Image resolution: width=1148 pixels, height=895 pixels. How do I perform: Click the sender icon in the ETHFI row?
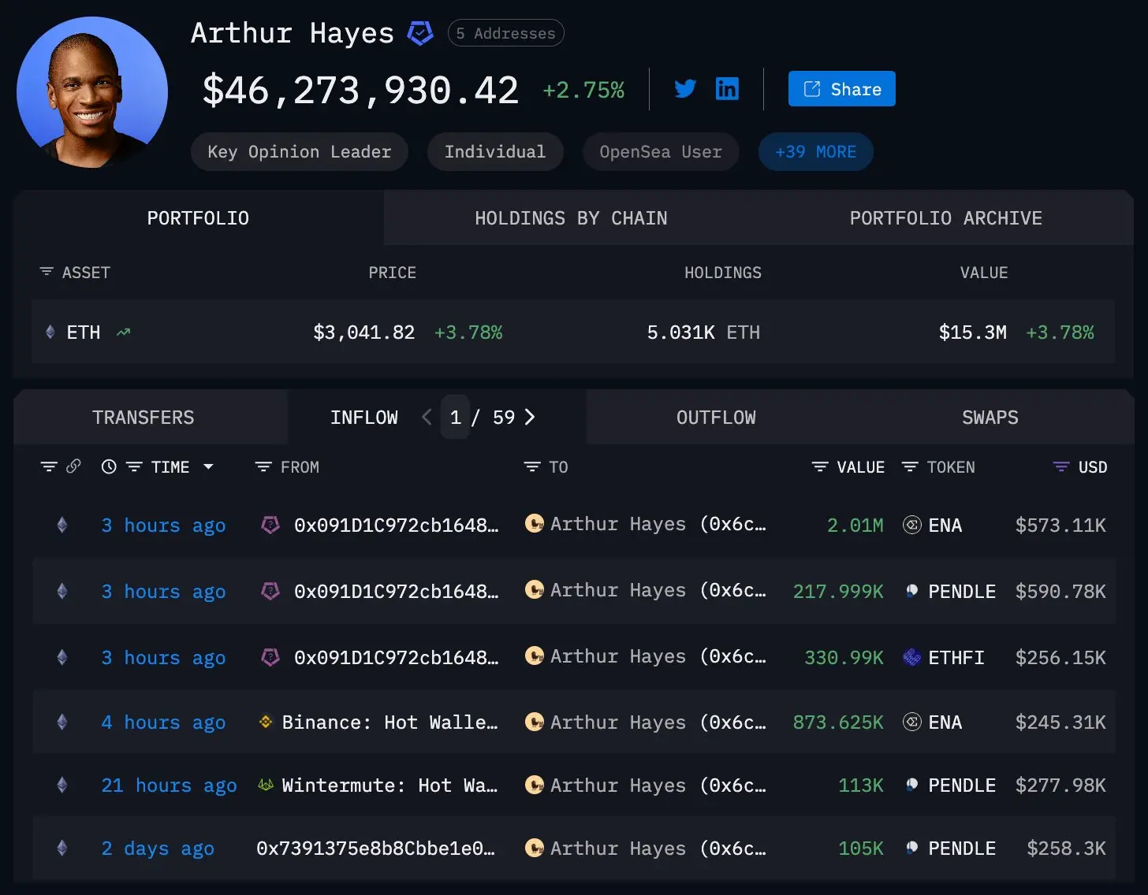coord(270,657)
